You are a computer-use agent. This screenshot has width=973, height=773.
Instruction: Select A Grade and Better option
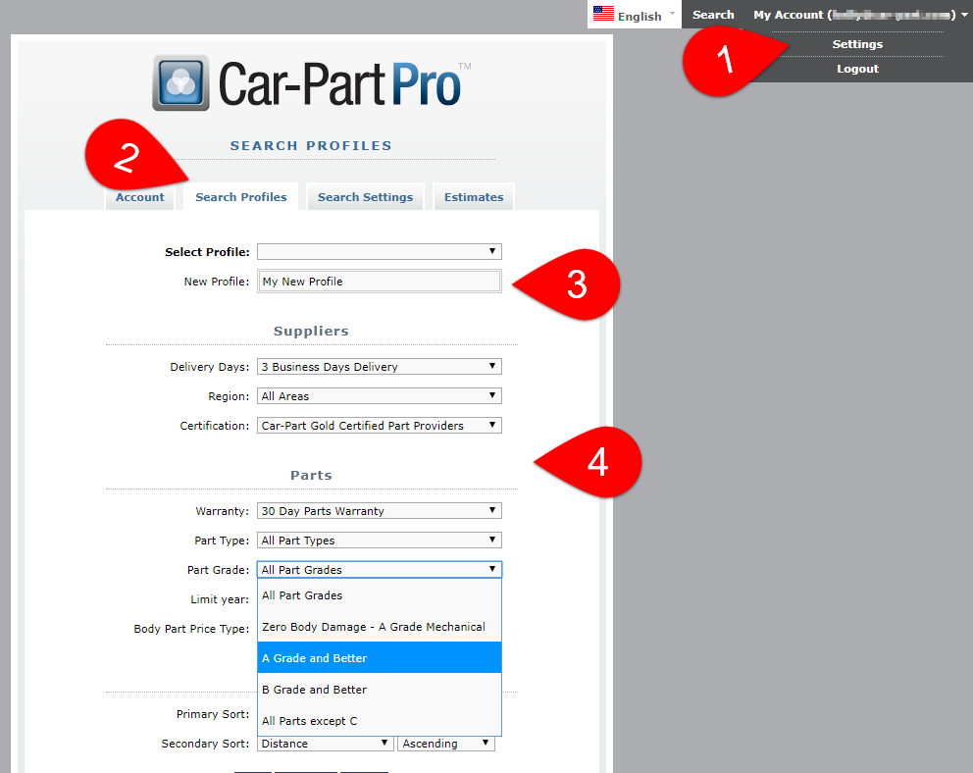380,657
